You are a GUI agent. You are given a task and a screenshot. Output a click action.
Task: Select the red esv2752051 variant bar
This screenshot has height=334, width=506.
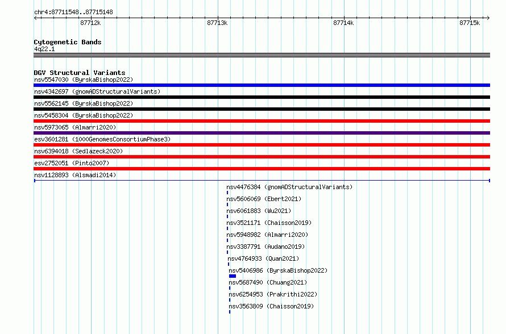262,169
